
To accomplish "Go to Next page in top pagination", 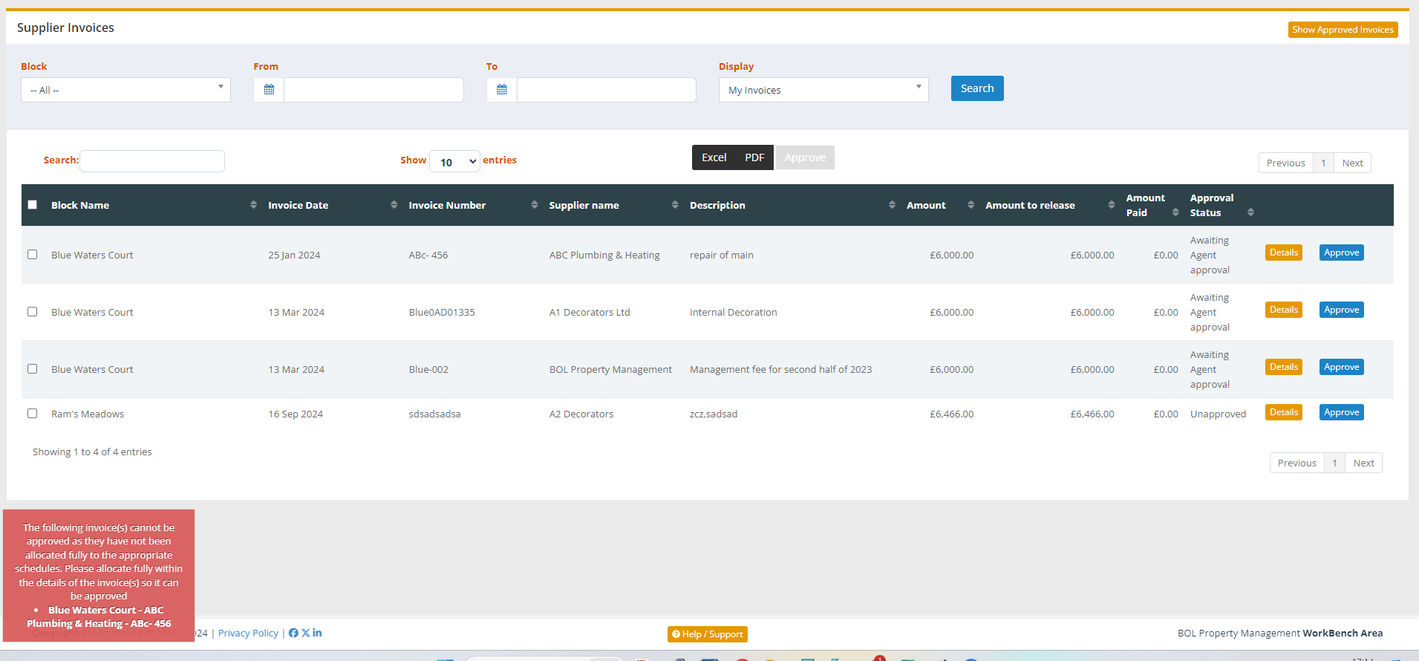I will tap(1352, 163).
